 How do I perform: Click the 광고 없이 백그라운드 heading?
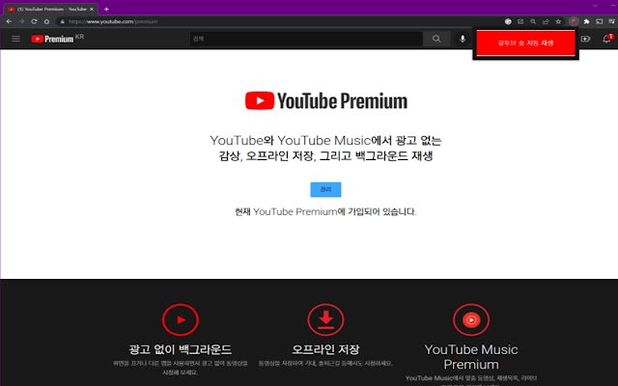pos(181,349)
